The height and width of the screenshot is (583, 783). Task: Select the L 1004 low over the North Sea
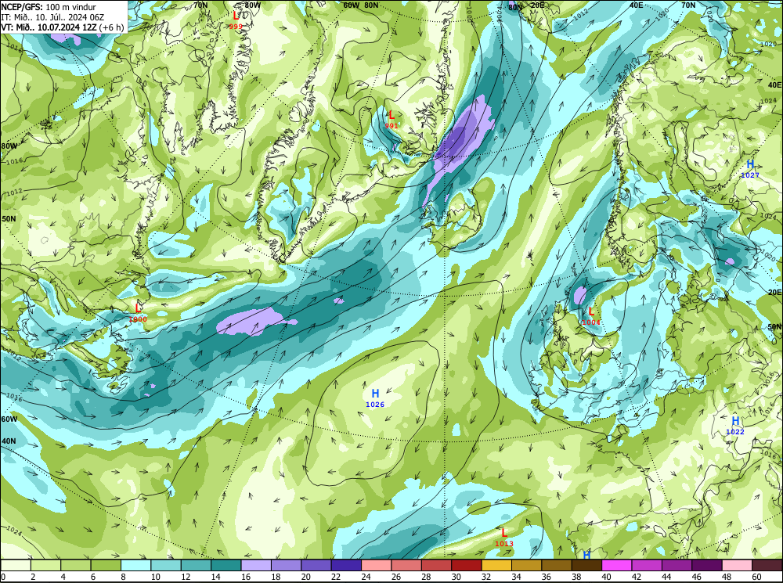pyautogui.click(x=591, y=316)
